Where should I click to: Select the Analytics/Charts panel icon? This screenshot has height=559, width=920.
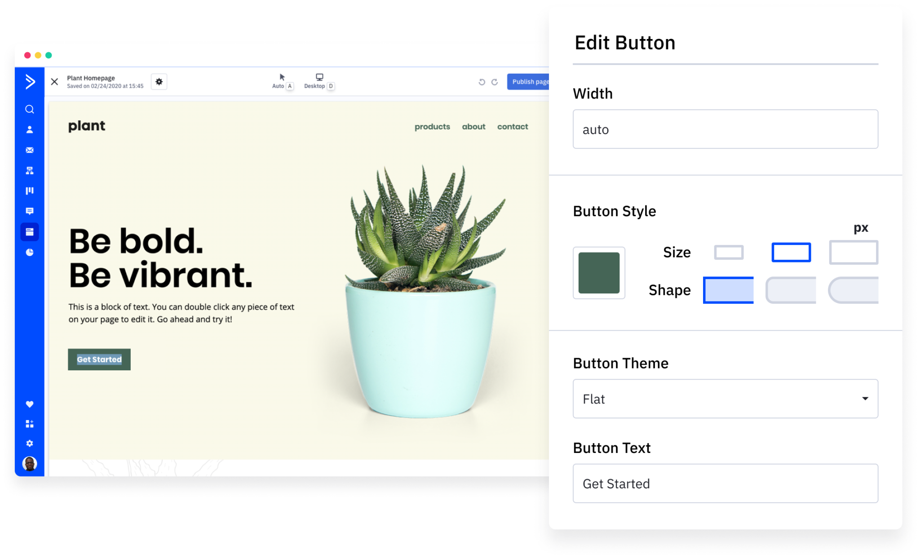pos(30,253)
